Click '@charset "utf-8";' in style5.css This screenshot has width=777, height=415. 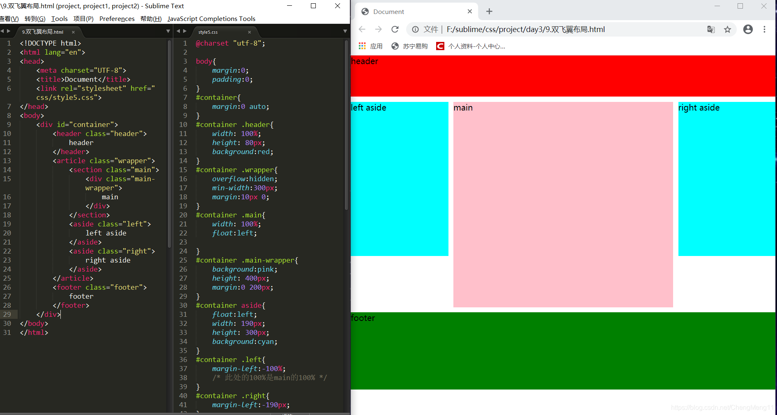click(x=230, y=43)
